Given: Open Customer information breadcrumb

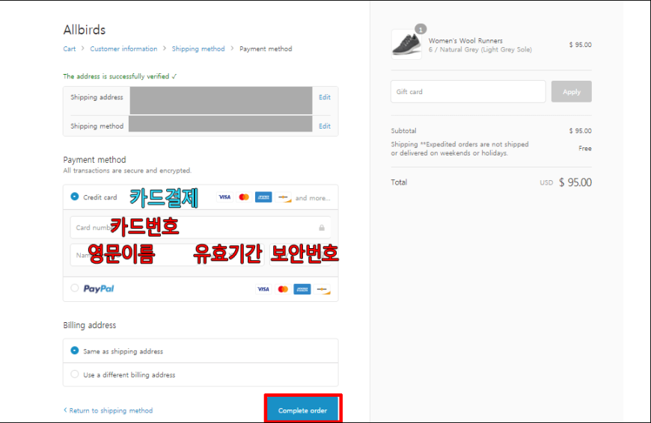Looking at the screenshot, I should [x=123, y=49].
